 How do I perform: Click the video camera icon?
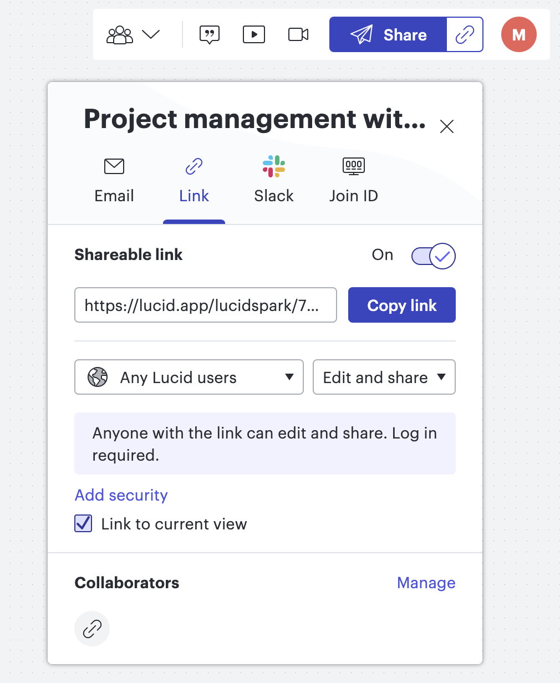point(298,35)
